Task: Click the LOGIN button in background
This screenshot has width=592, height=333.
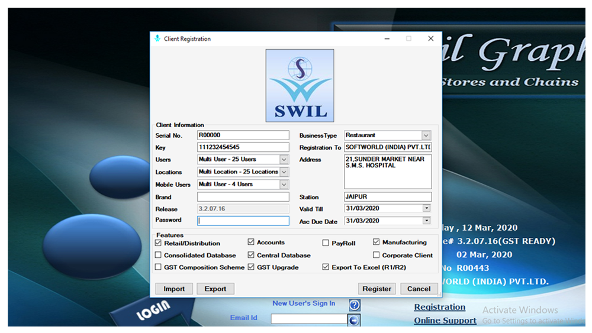Action: tap(153, 310)
